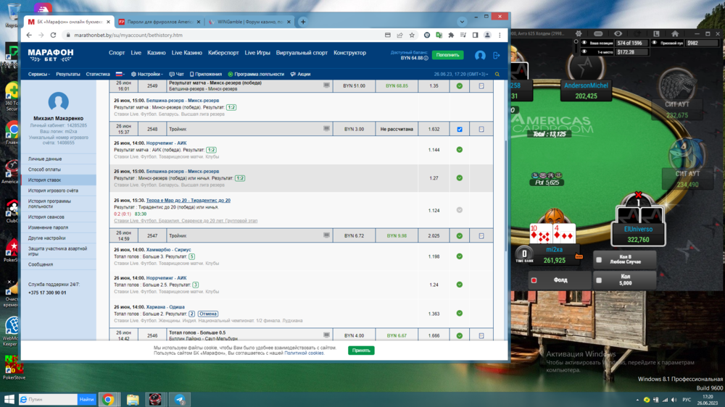Click the browser address bar
Viewport: 725px width, 407px height.
click(x=217, y=35)
